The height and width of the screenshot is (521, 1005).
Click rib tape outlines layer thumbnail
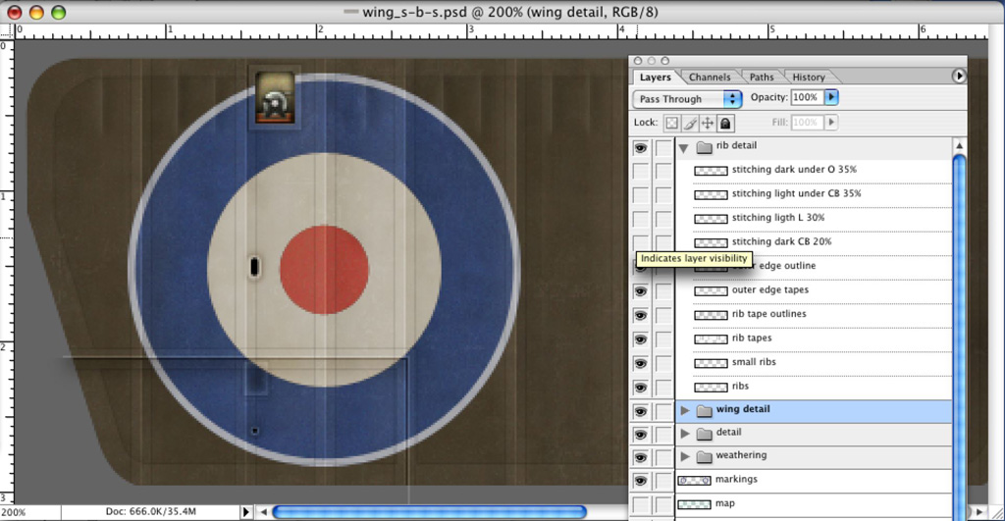click(x=711, y=315)
